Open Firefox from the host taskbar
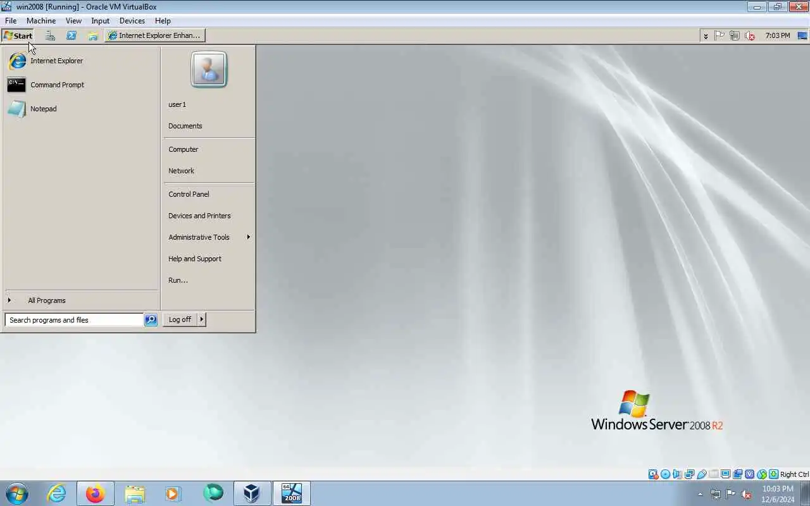Screen dimensions: 810x506 click(96, 493)
